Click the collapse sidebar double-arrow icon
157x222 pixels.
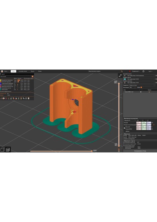pos(120,75)
